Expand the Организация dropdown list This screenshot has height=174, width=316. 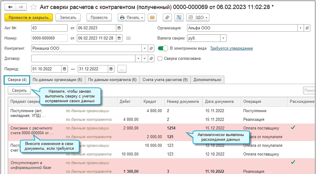301,28
